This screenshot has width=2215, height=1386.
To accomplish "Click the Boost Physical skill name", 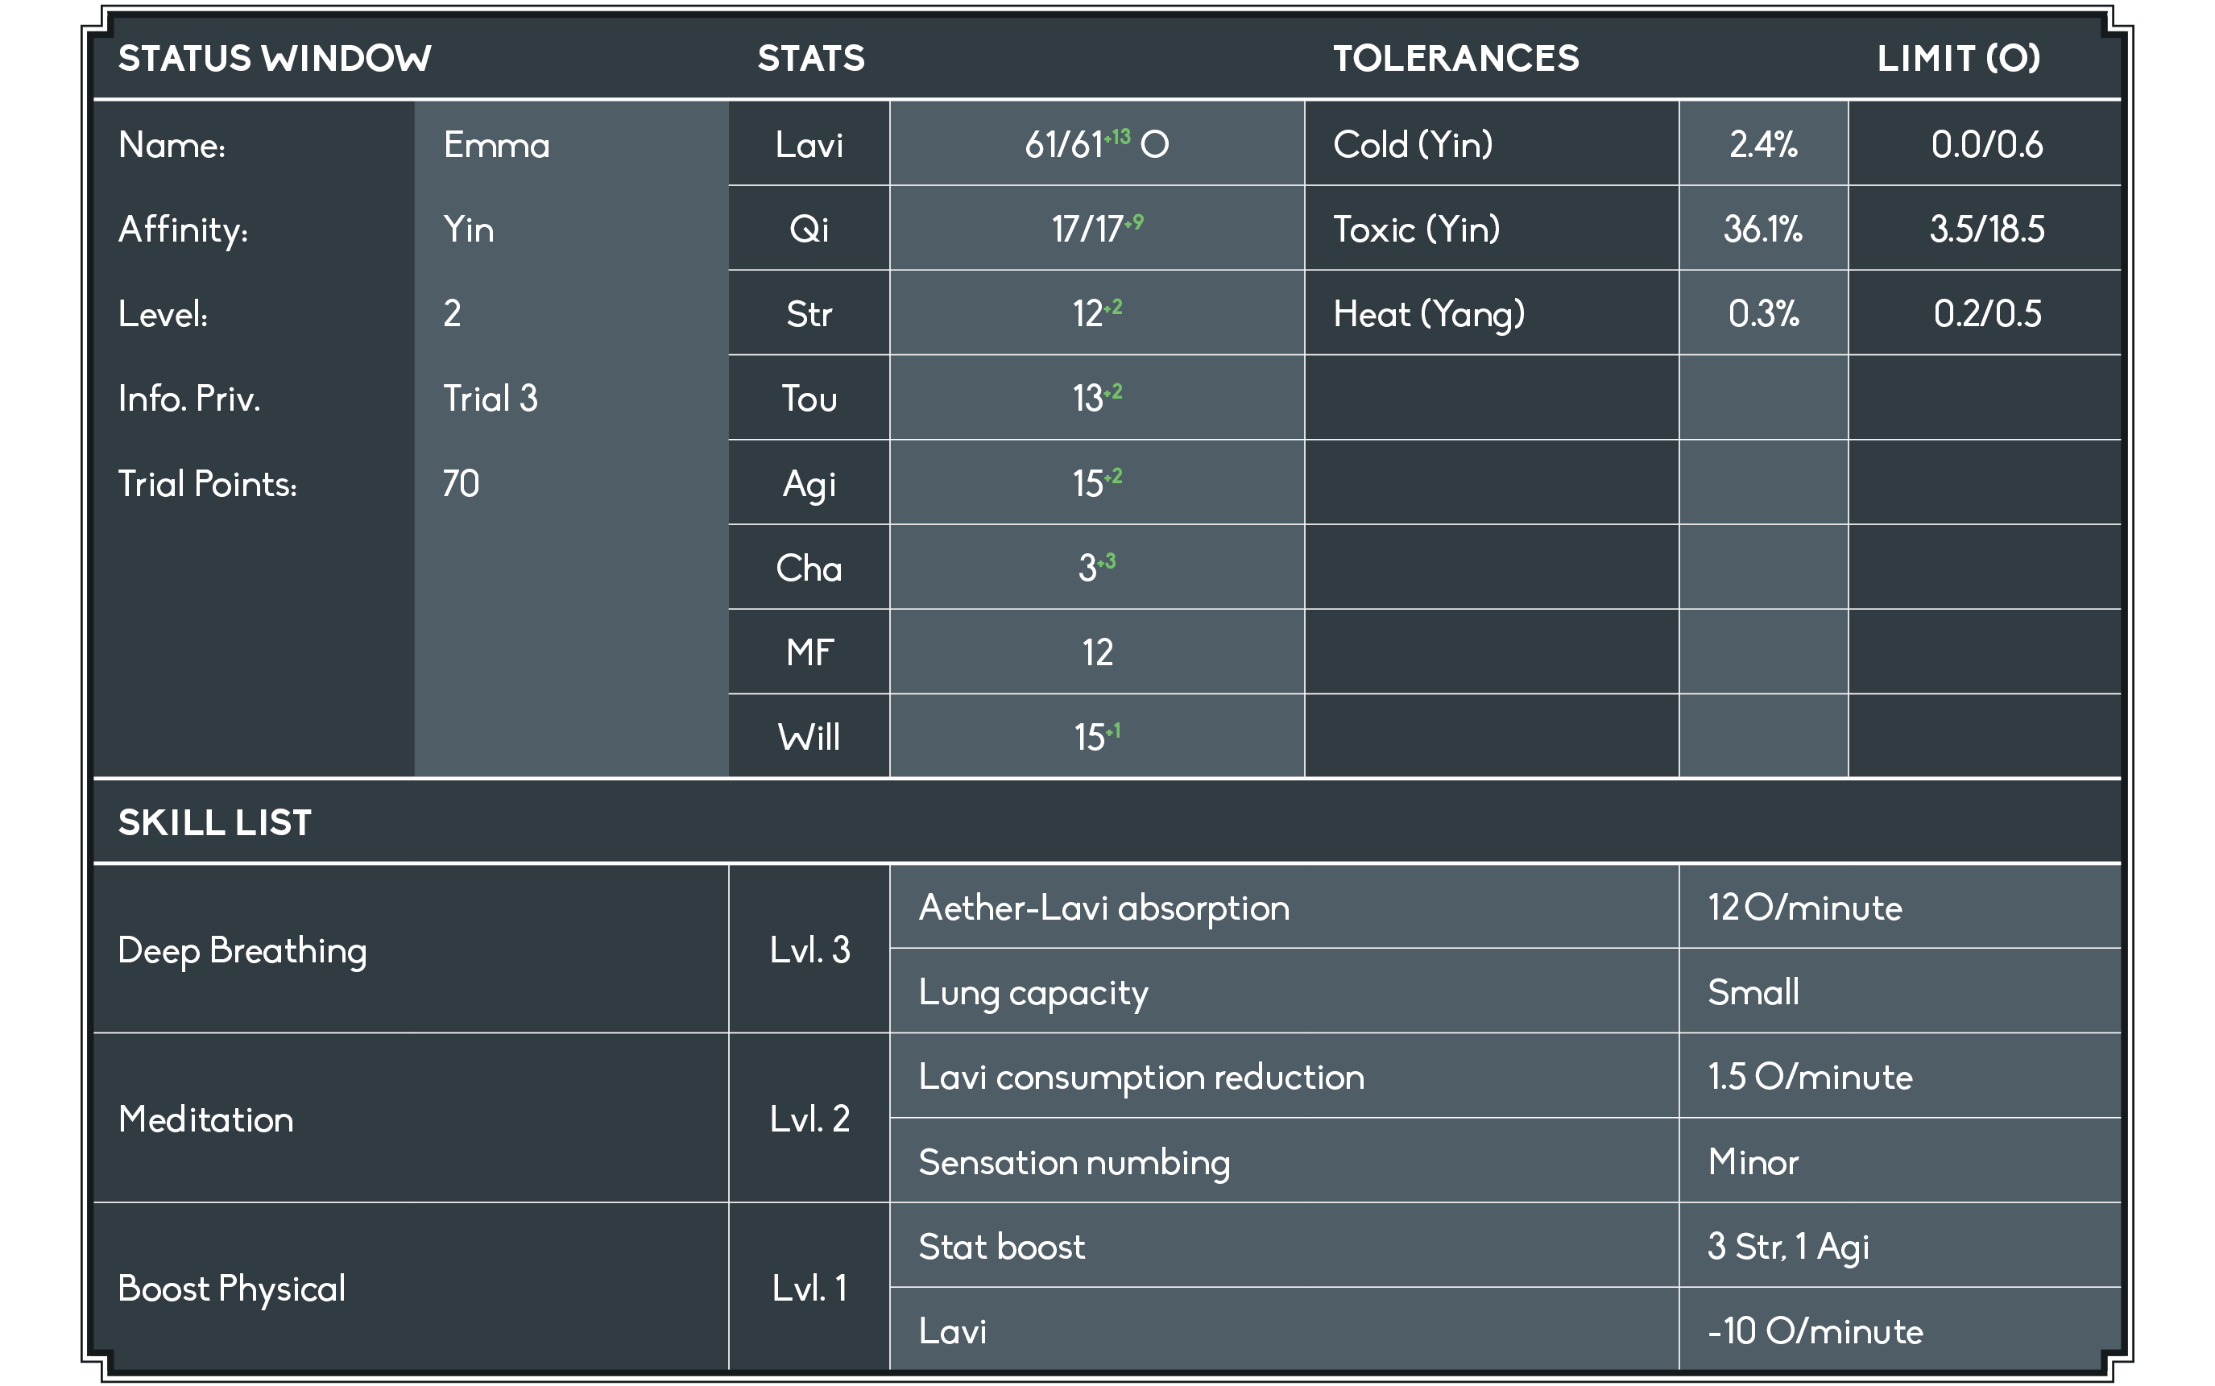I will tap(232, 1288).
